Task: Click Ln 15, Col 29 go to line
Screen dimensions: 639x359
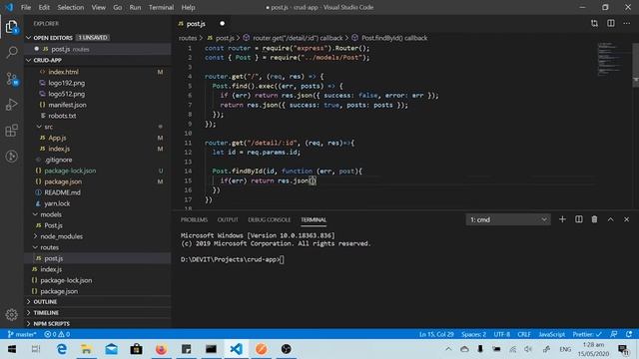Action: (436, 334)
